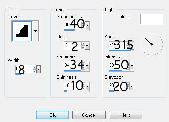Click the OK button

(52, 115)
